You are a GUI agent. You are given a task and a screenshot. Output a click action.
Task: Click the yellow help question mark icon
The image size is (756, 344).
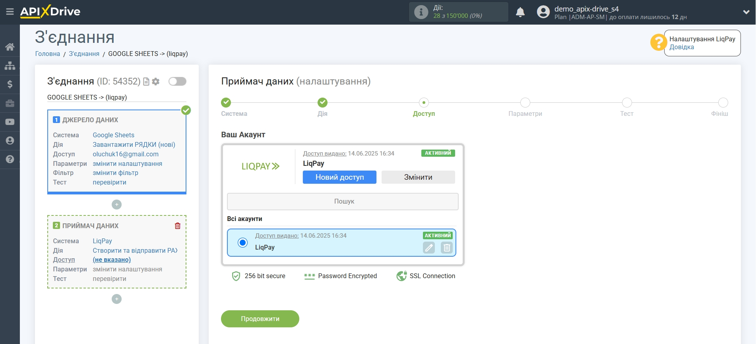coord(658,42)
